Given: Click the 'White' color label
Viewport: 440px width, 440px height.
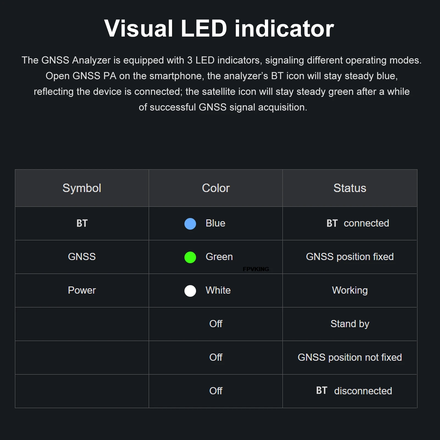Looking at the screenshot, I should (x=218, y=290).
